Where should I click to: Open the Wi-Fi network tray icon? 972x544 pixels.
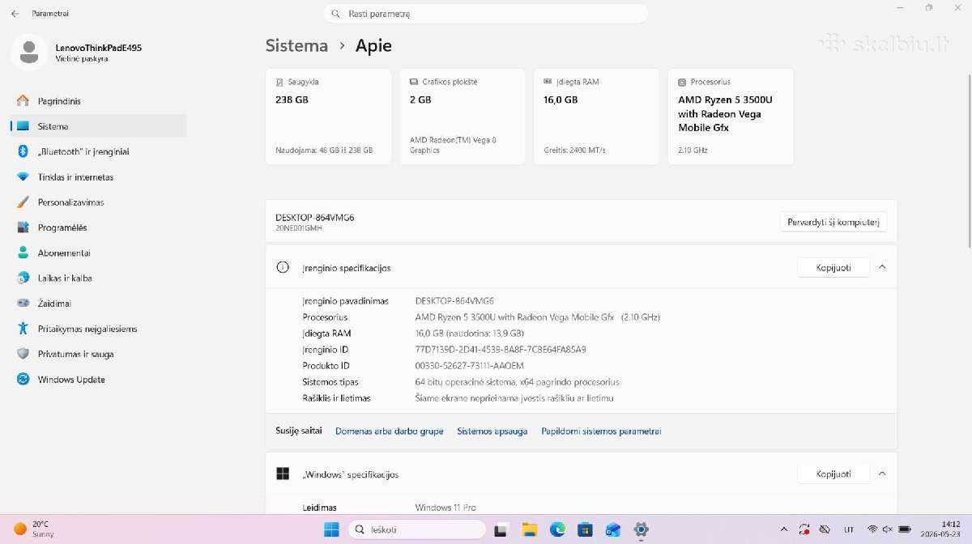pos(872,529)
